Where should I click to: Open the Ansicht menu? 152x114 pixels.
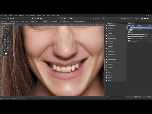(x=49, y=16)
